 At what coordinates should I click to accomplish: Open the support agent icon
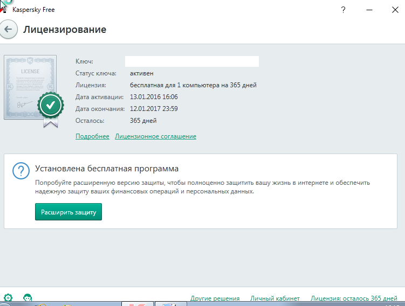click(x=28, y=297)
